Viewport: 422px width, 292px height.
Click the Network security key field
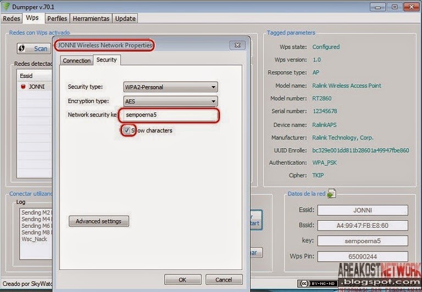coord(170,115)
